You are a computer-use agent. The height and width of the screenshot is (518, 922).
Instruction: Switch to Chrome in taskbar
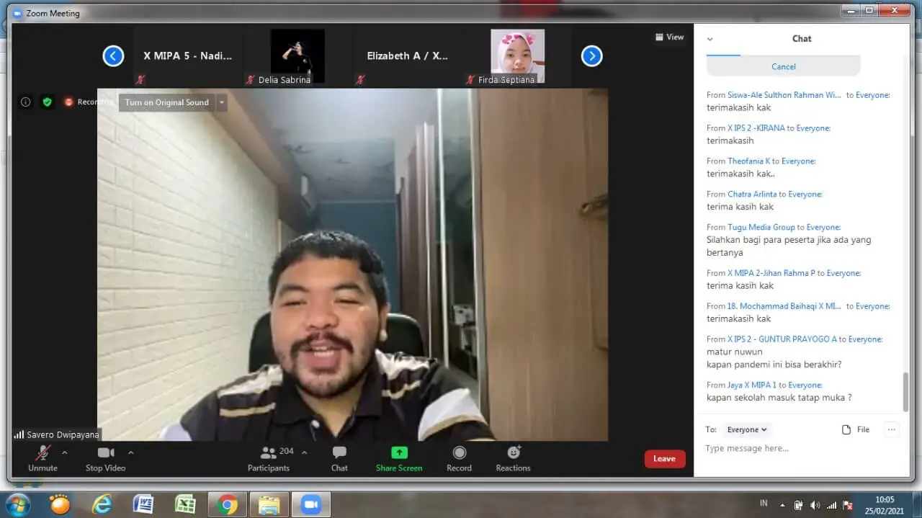tap(227, 504)
